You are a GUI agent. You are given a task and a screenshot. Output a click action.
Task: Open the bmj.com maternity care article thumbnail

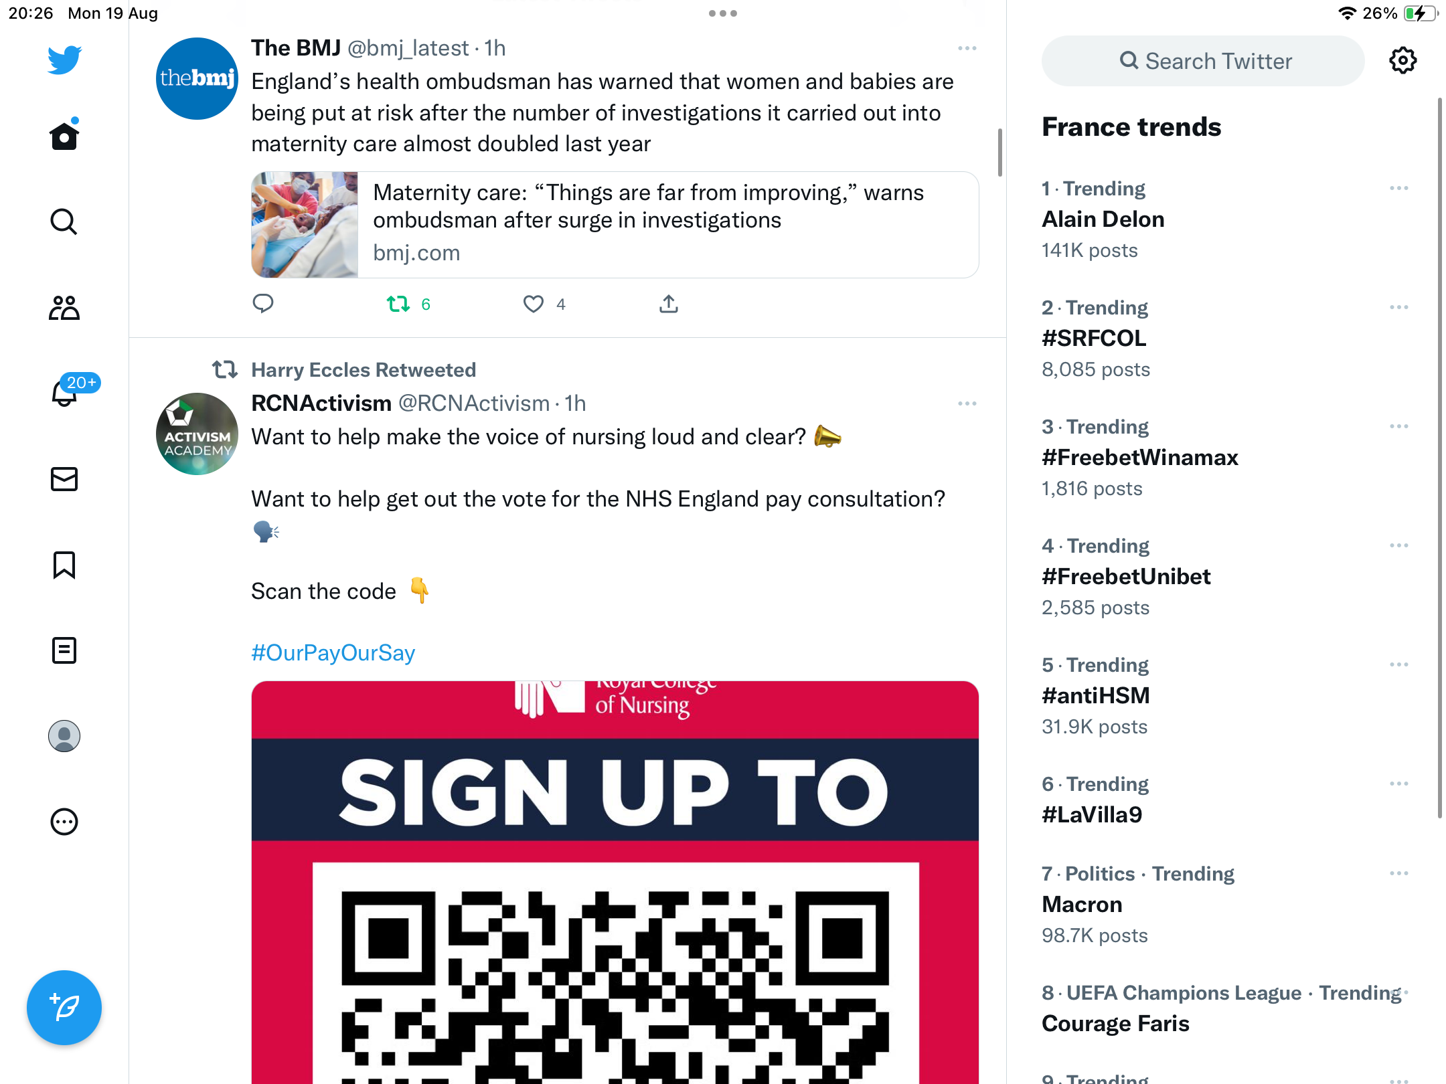(305, 225)
